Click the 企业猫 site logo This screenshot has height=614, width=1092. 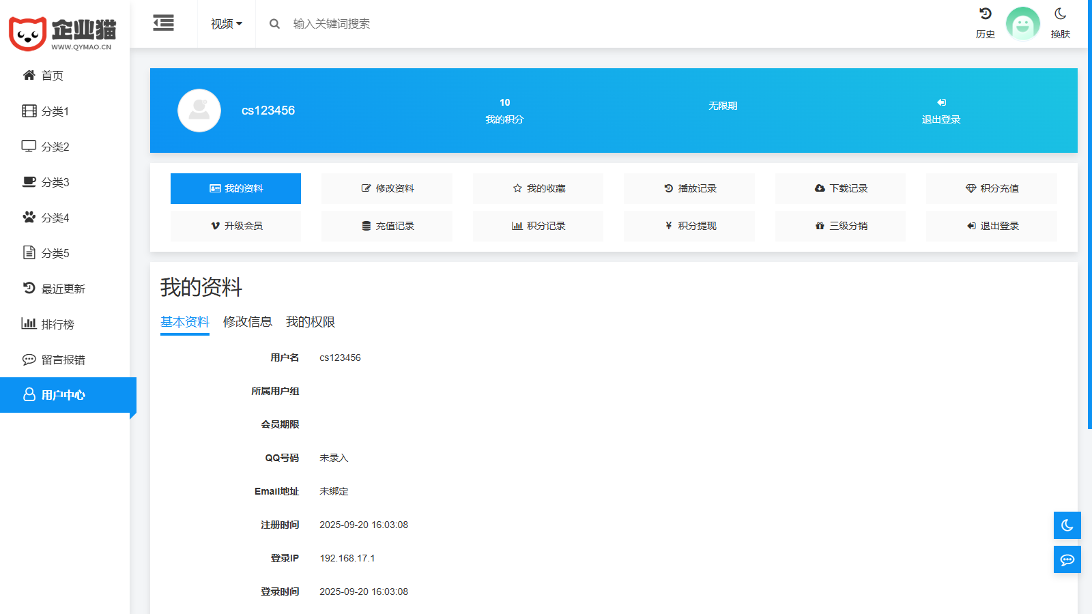pyautogui.click(x=63, y=33)
